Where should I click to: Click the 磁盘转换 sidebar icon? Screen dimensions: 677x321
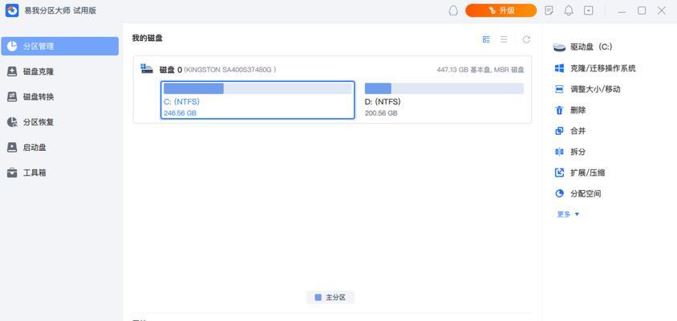(12, 97)
